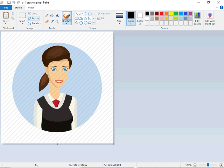Choose the Triangle shape
This screenshot has width=224, height=168.
85,19
